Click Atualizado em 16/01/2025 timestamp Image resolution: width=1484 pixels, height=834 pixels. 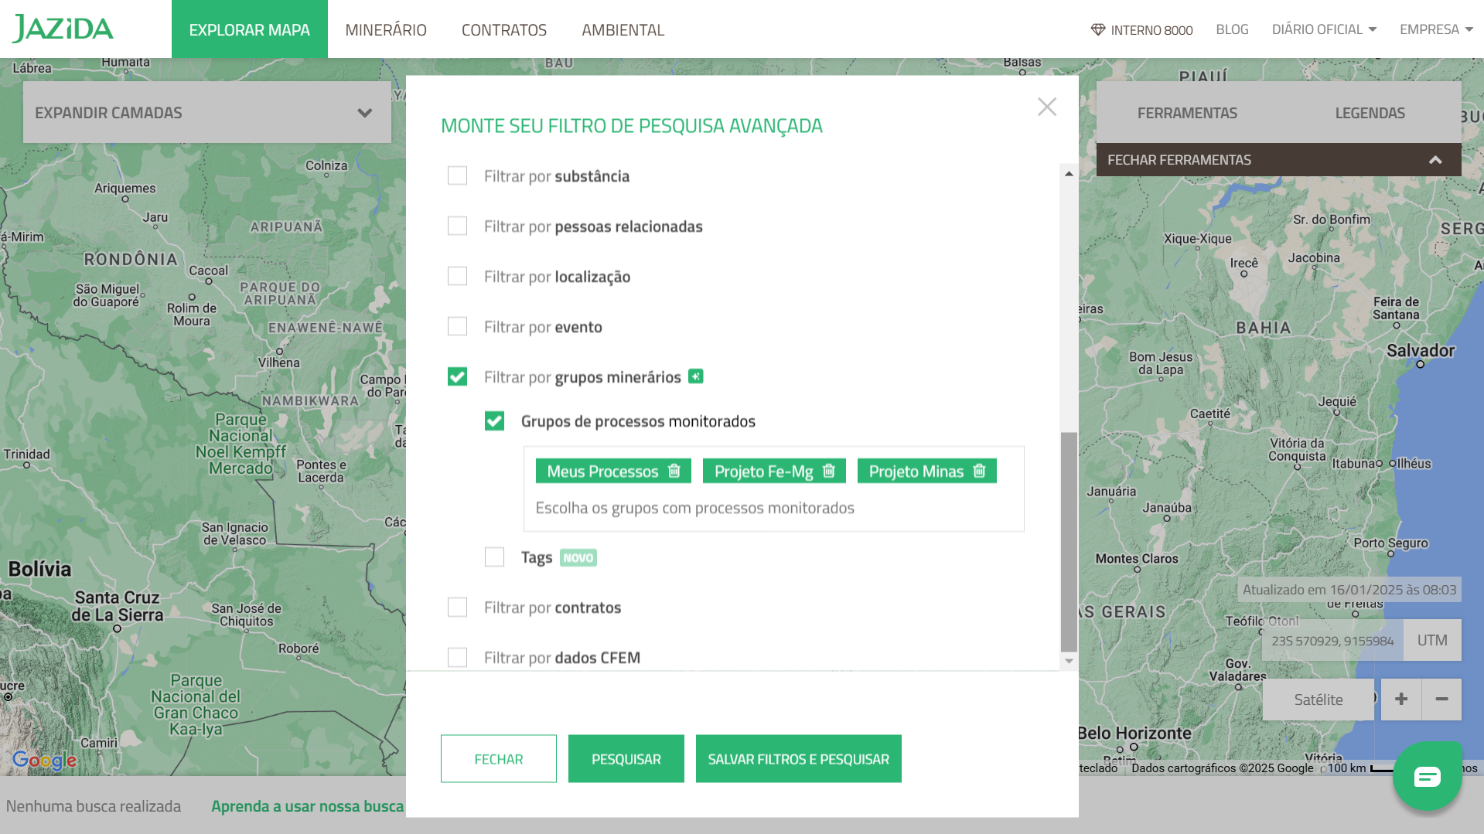point(1349,590)
